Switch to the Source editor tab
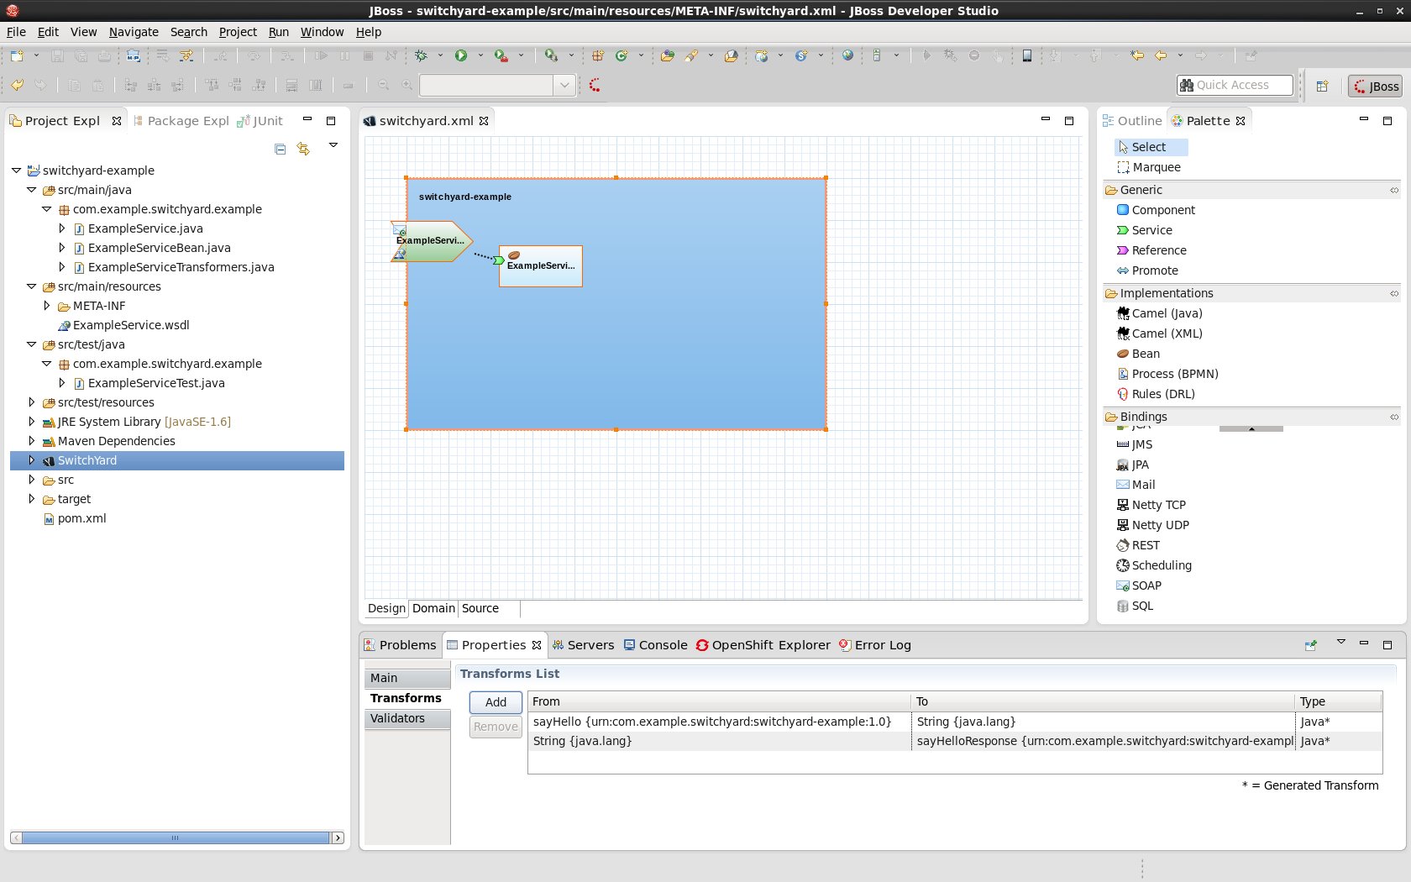The width and height of the screenshot is (1411, 882). pos(480,608)
